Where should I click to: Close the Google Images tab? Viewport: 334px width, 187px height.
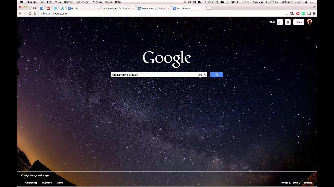click(204, 8)
